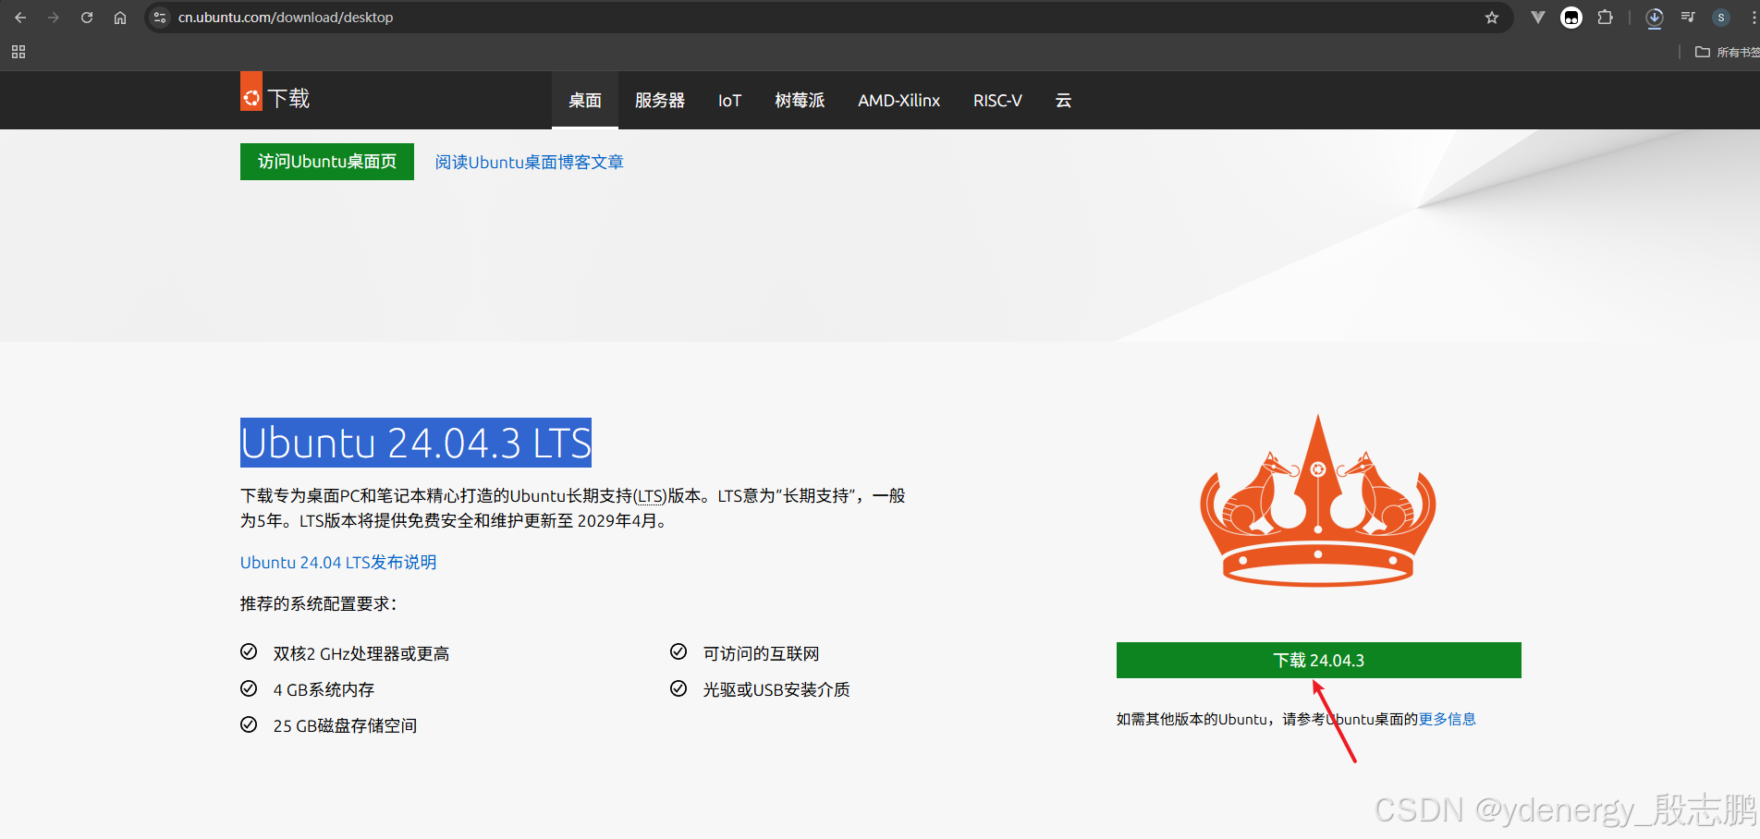Click the 推荐的系统配置要求 text
The image size is (1760, 839).
pyautogui.click(x=318, y=603)
